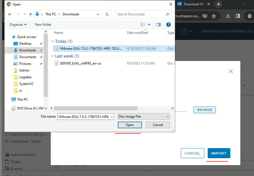Viewport: 254px width, 176px height.
Task: Expand the change view options dropdown arrow
Action: tap(149, 25)
